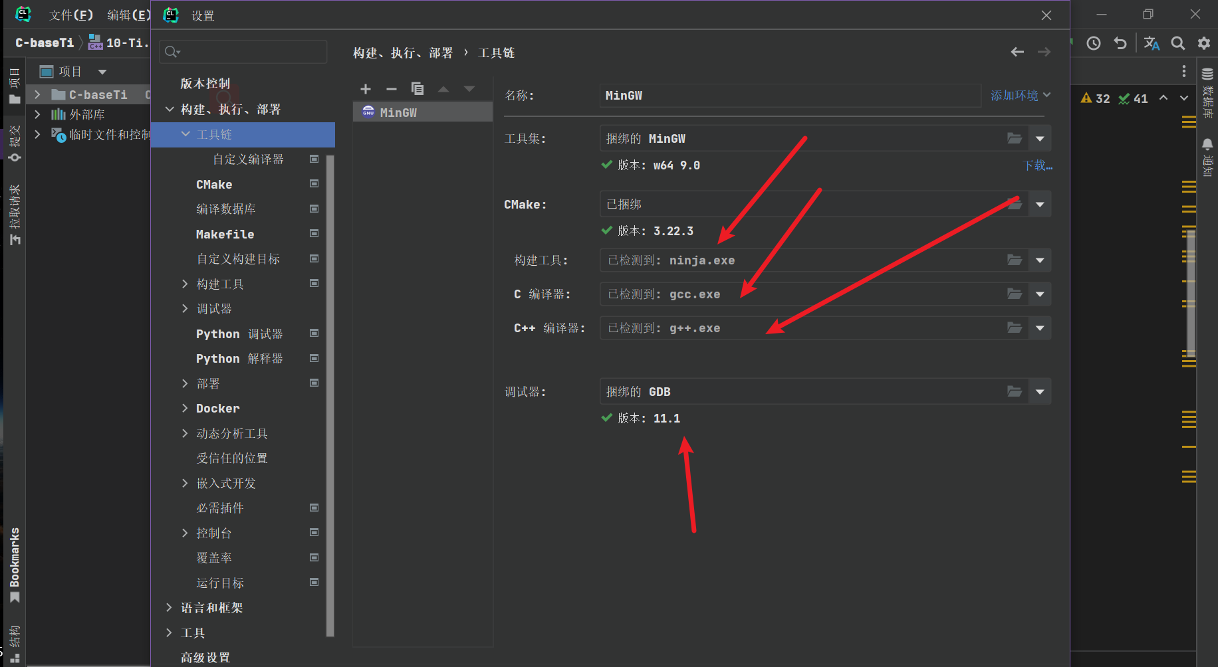
Task: Open the 编辑(E) menu
Action: click(129, 15)
